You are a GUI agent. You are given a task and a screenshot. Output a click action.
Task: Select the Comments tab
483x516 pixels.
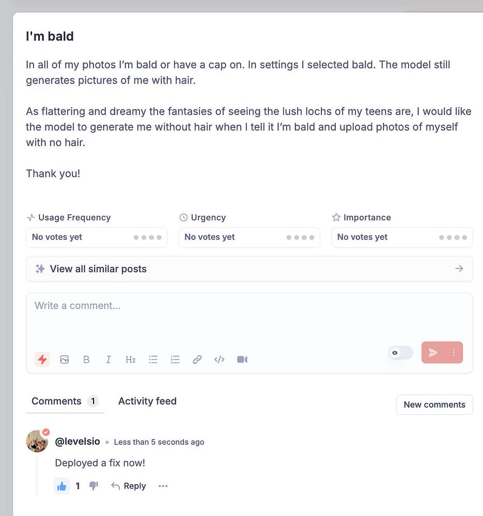pos(57,401)
